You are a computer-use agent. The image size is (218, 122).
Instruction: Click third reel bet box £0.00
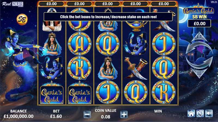tap(108, 4)
